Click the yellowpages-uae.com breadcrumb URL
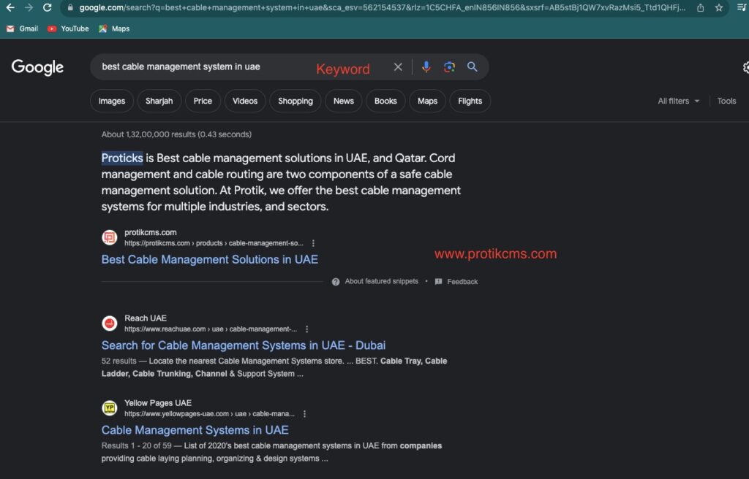This screenshot has height=479, width=749. [209, 414]
